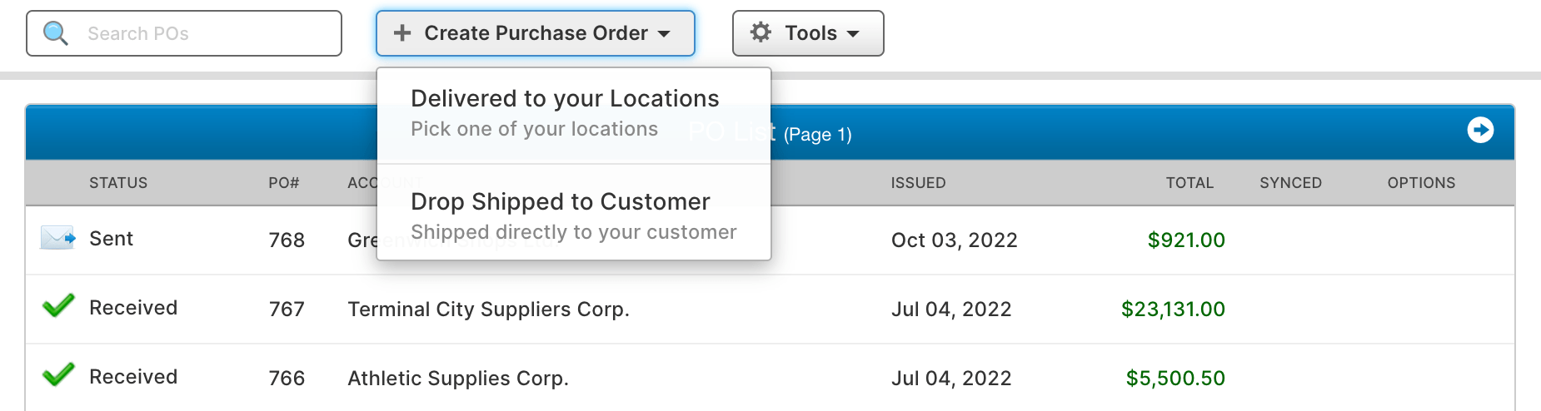
Task: Click Received status on PO 767 row
Action: coord(133,308)
